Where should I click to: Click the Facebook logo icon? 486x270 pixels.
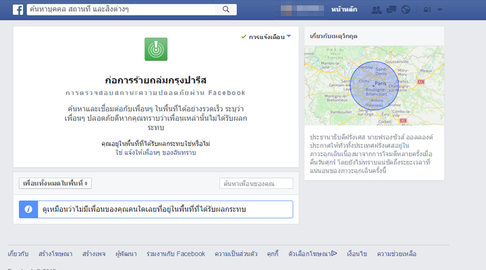[x=18, y=9]
